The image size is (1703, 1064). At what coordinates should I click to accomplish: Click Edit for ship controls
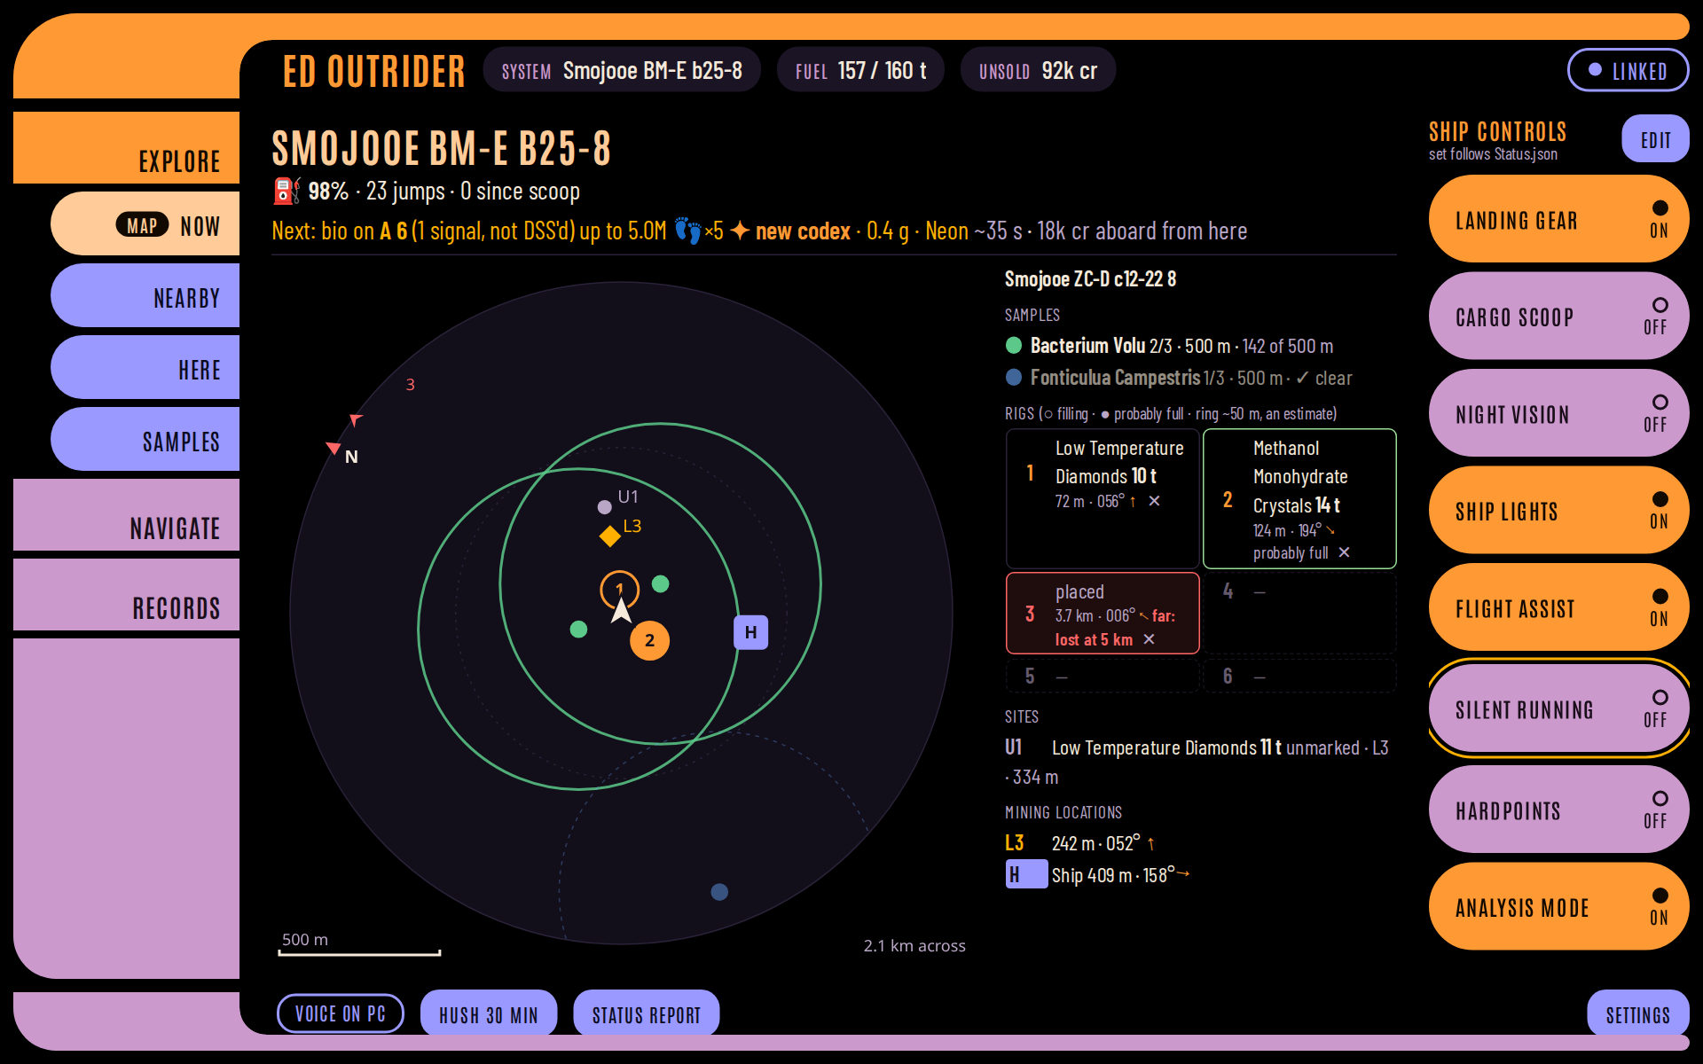pyautogui.click(x=1655, y=139)
